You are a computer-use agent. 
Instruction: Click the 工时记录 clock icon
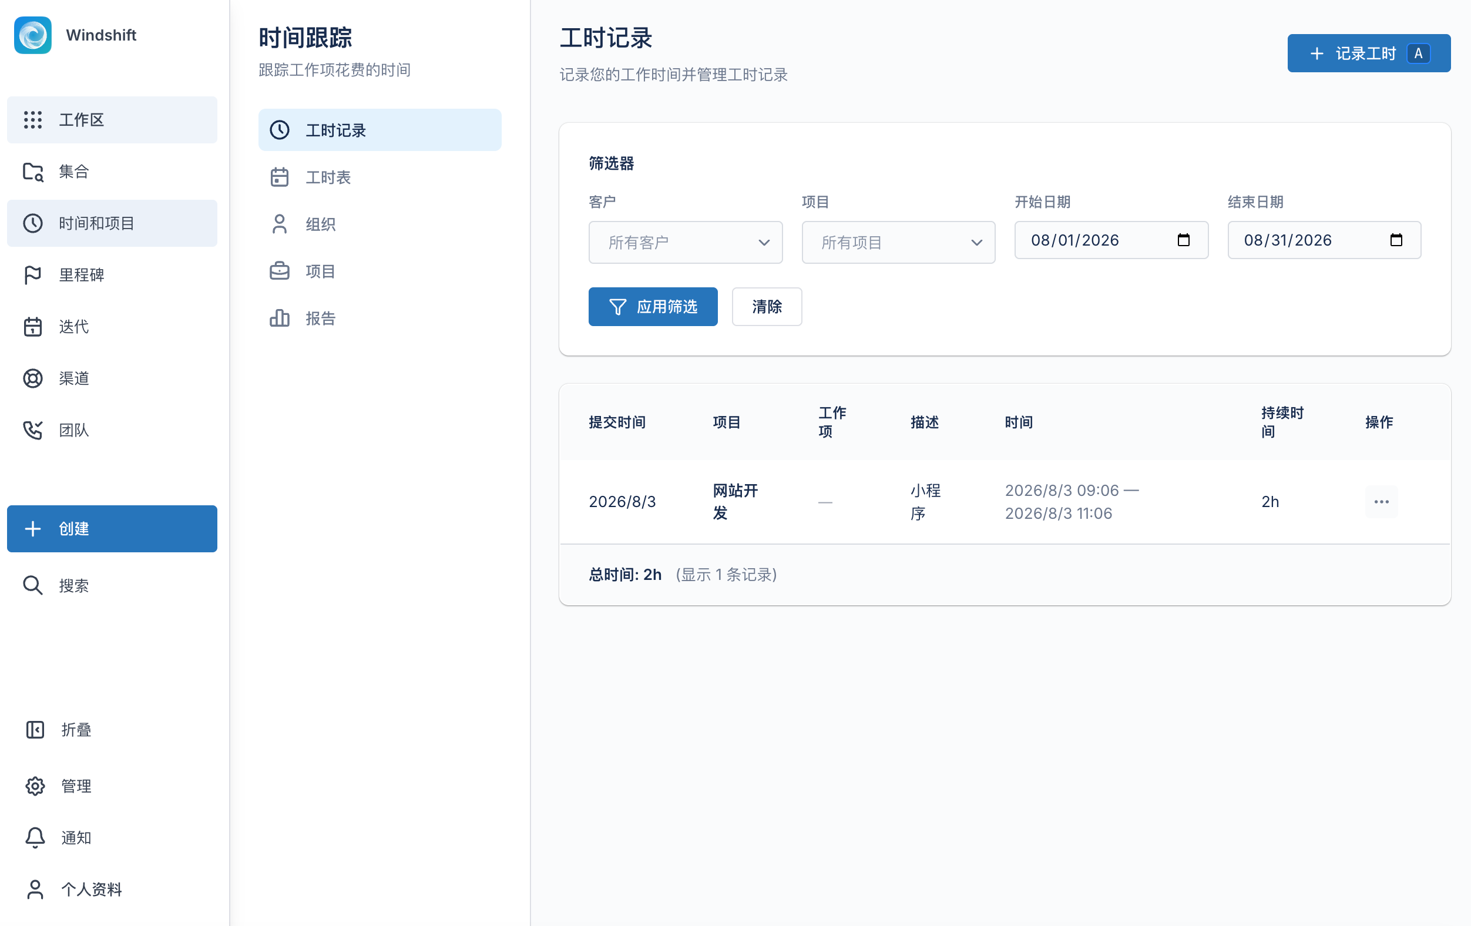pyautogui.click(x=280, y=130)
